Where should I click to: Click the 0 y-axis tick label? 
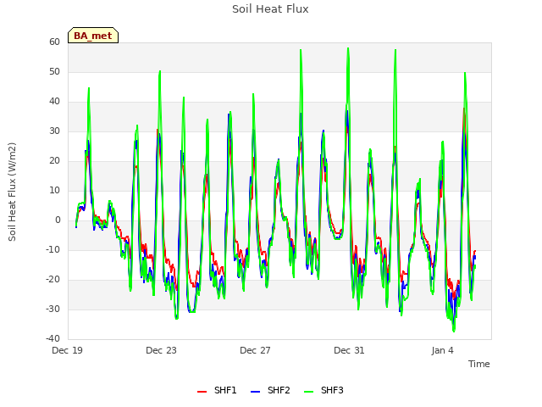58,220
